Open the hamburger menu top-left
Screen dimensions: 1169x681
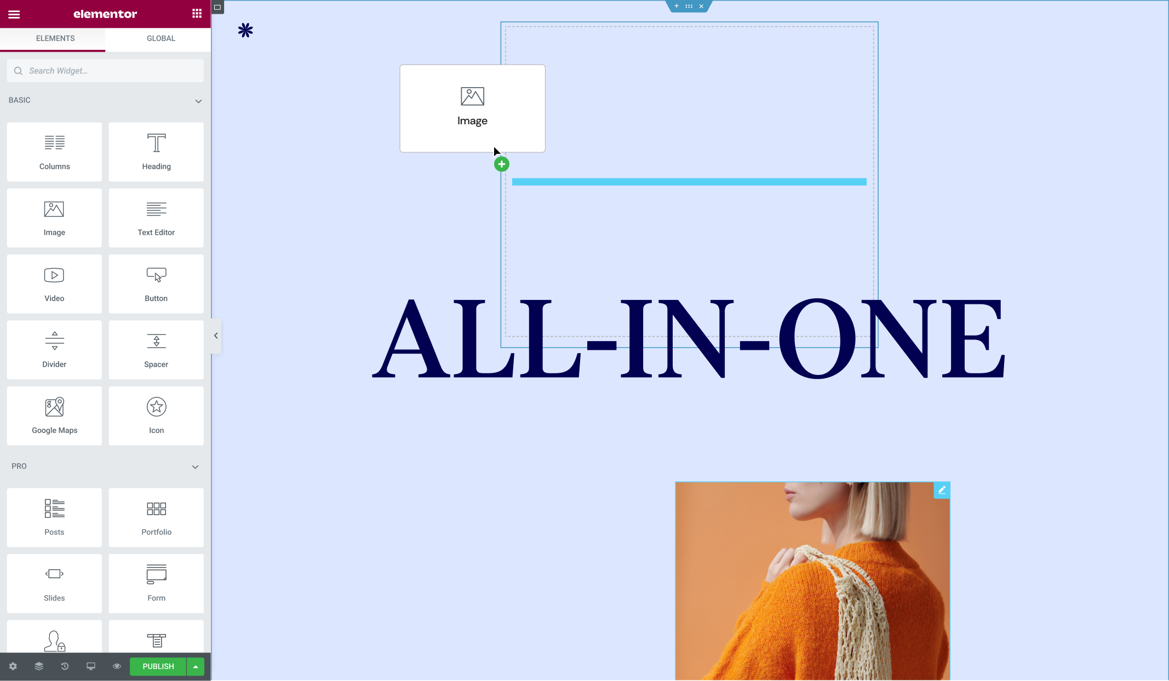pos(14,13)
